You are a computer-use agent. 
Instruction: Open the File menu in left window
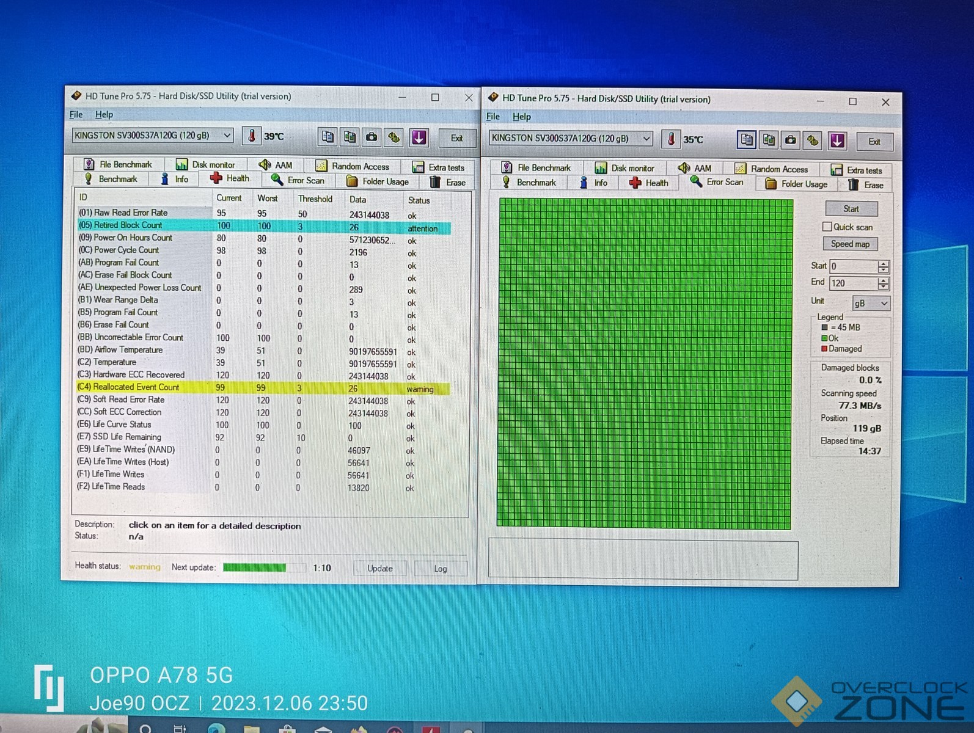[76, 115]
